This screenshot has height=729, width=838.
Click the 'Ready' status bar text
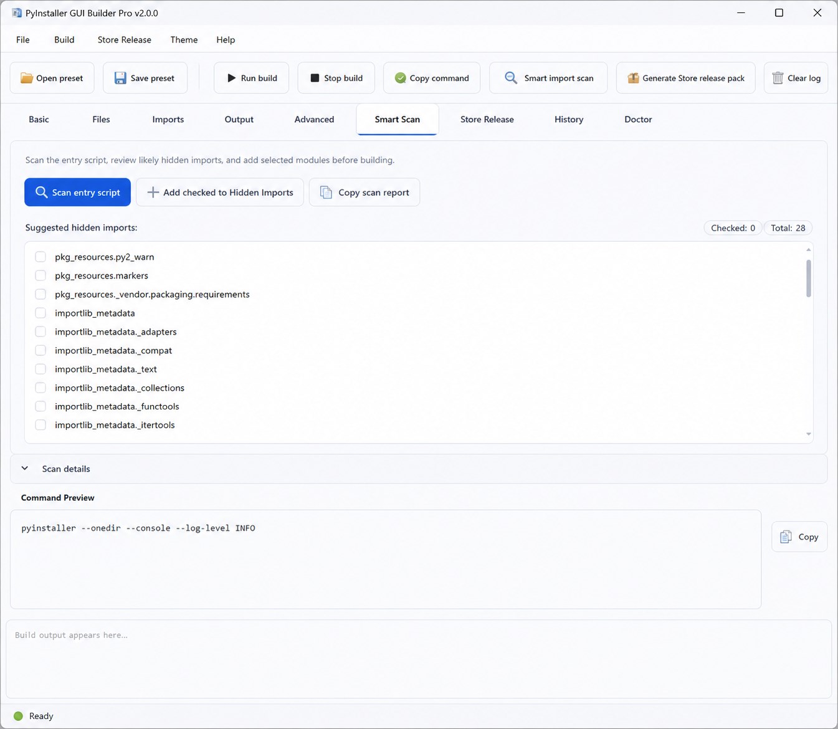click(x=41, y=716)
